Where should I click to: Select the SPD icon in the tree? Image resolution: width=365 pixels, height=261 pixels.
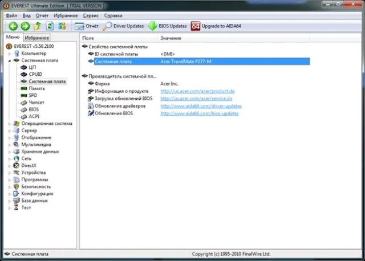tap(24, 95)
